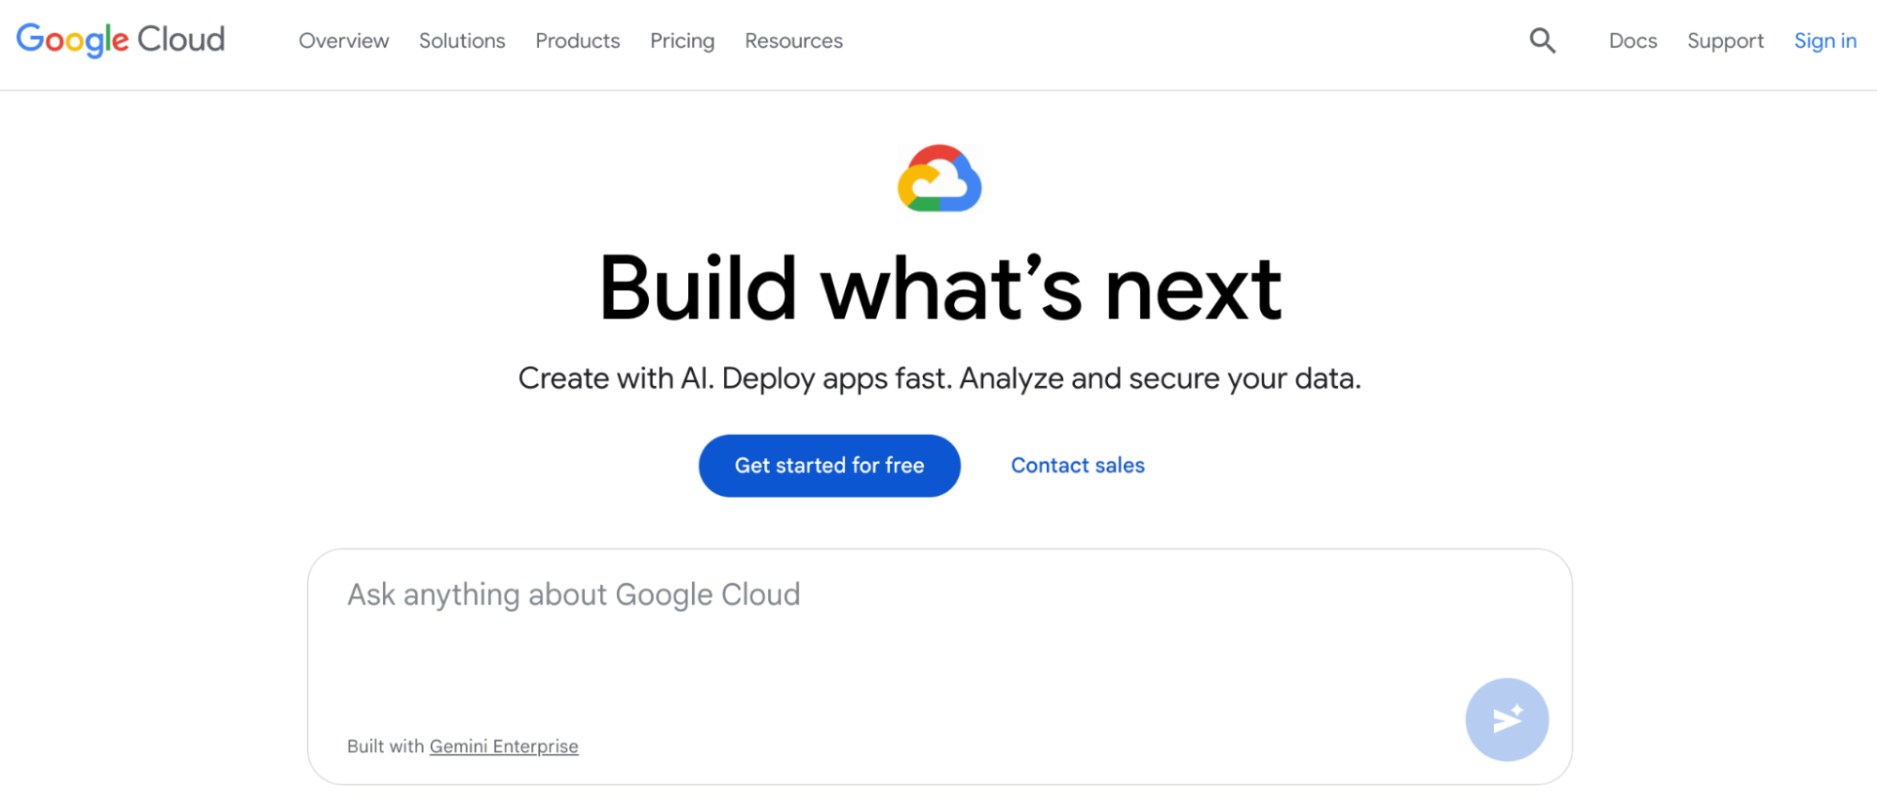Open the Products navigation entry
The image size is (1877, 800).
(x=577, y=40)
